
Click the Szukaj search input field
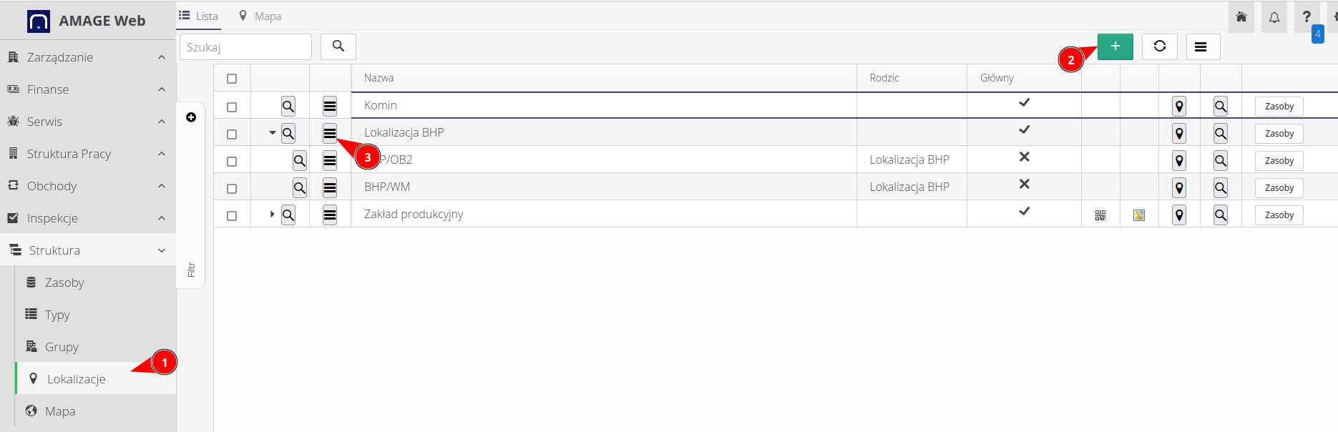tap(245, 47)
